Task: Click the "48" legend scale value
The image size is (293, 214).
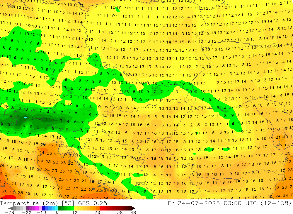Action: pyautogui.click(x=133, y=213)
